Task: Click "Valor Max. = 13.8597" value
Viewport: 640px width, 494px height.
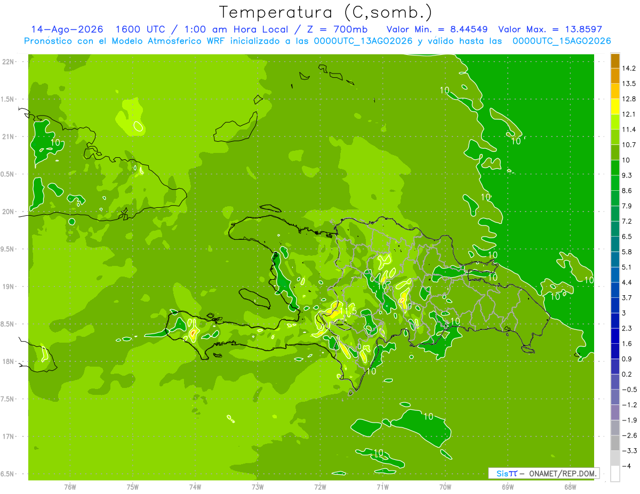Action: coord(550,29)
